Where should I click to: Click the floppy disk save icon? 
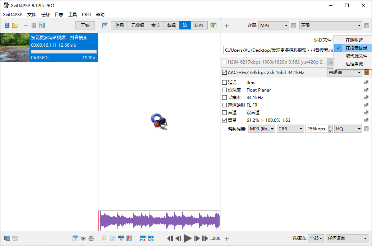click(x=42, y=25)
